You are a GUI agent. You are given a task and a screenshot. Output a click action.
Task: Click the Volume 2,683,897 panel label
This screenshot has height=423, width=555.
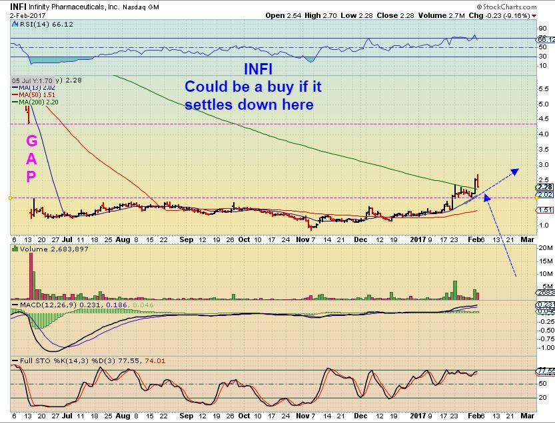(x=54, y=249)
